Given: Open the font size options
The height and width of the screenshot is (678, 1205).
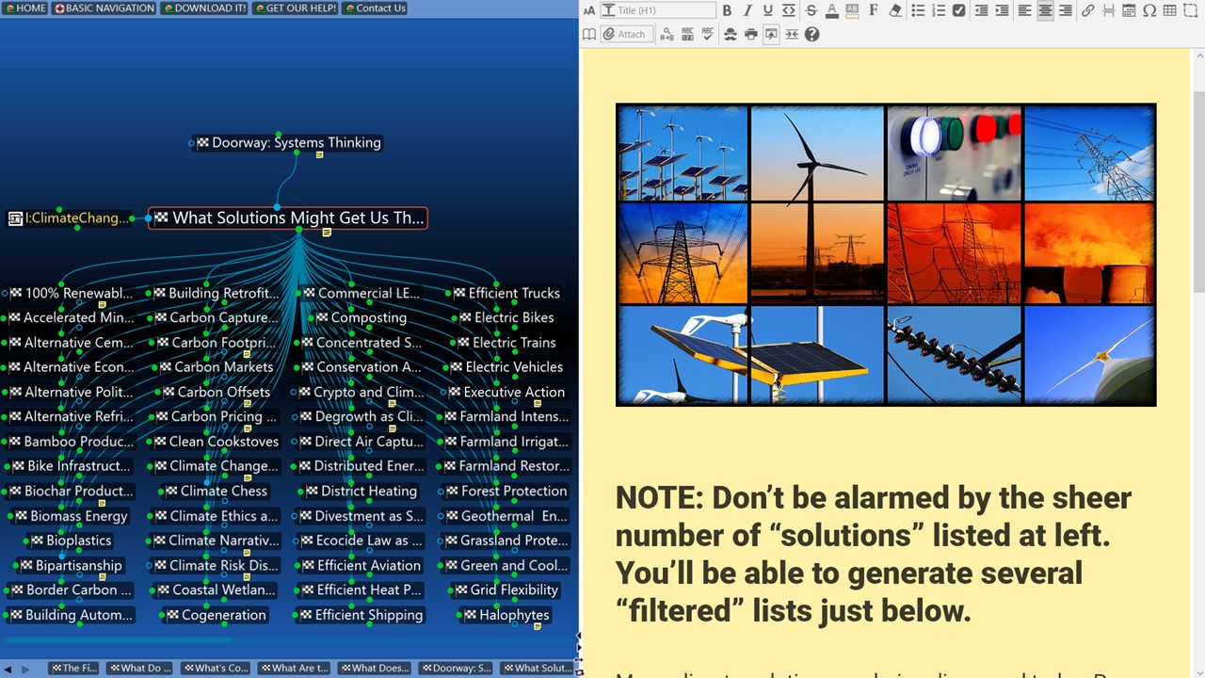Looking at the screenshot, I should click(x=589, y=11).
